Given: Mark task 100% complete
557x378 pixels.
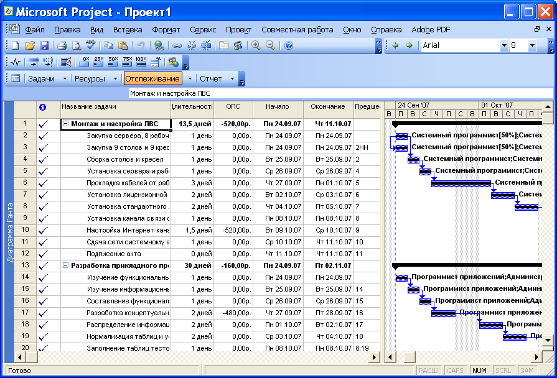Looking at the screenshot, I should [141, 62].
